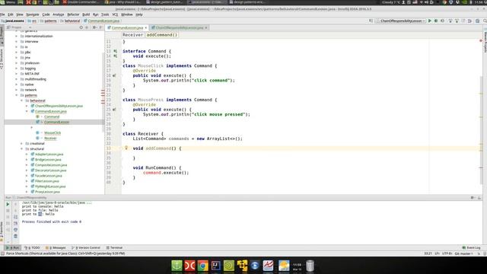
Task: Open the Event Log button
Action: point(471,247)
